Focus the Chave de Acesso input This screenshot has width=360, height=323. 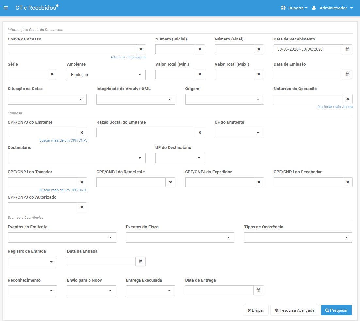coord(72,49)
